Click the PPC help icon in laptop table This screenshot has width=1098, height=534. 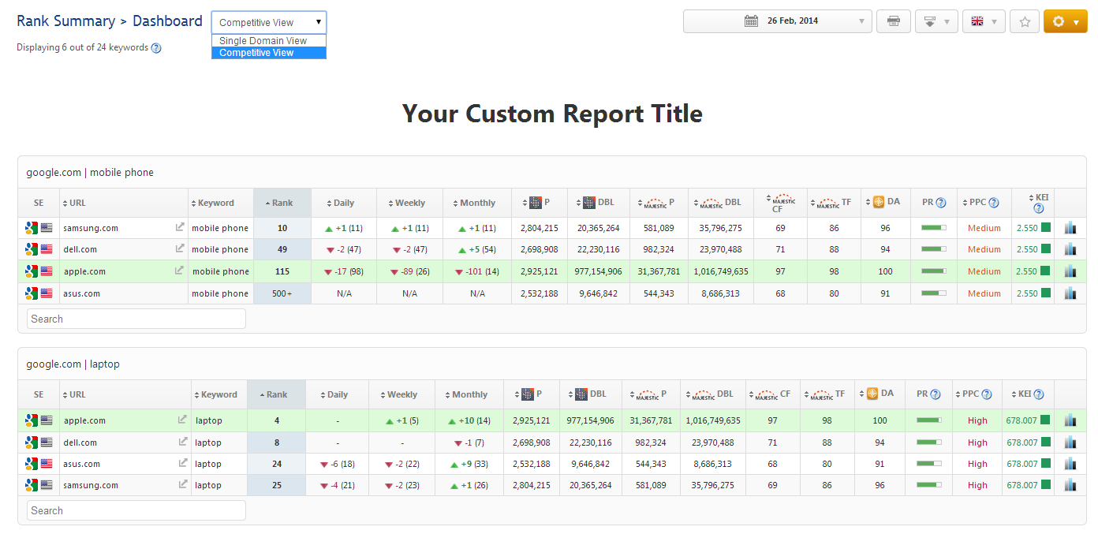coord(986,395)
